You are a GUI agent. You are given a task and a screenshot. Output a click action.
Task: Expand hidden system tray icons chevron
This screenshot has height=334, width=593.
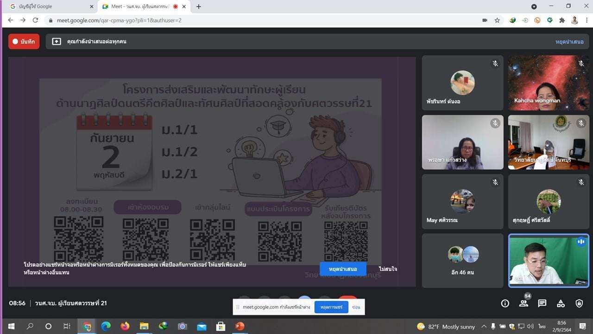[484, 327]
